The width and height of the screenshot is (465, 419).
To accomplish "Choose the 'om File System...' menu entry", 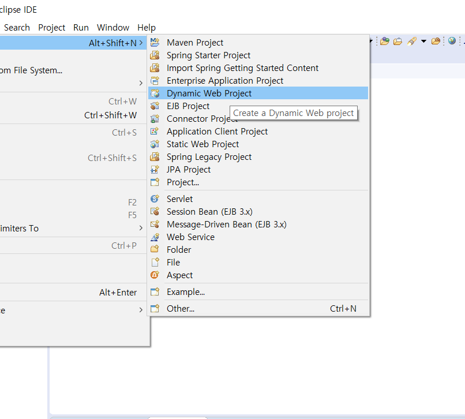I will click(x=73, y=70).
